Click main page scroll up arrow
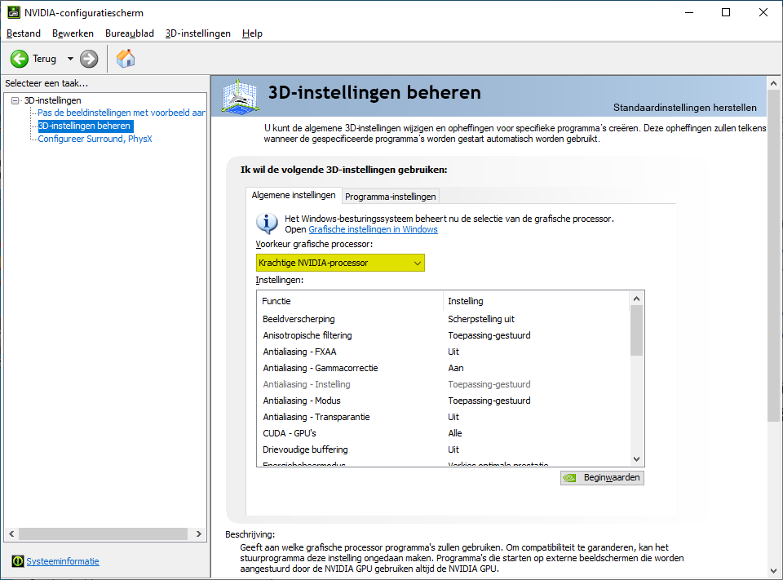Viewport: 783px width, 580px height. coord(773,83)
